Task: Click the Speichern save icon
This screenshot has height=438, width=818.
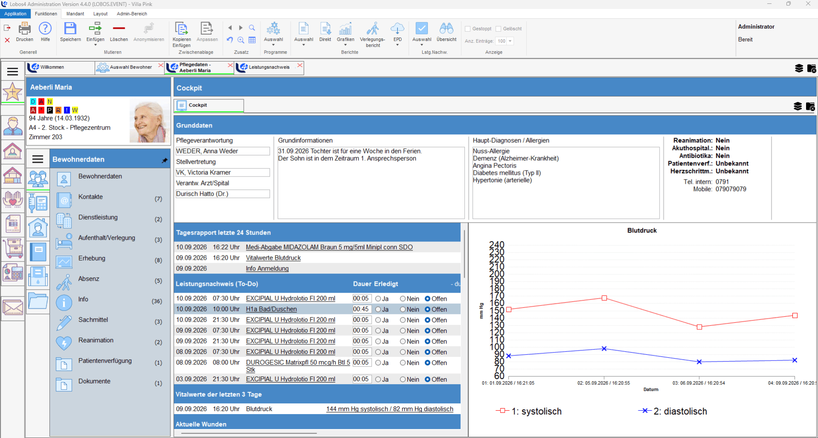Action: 70,29
